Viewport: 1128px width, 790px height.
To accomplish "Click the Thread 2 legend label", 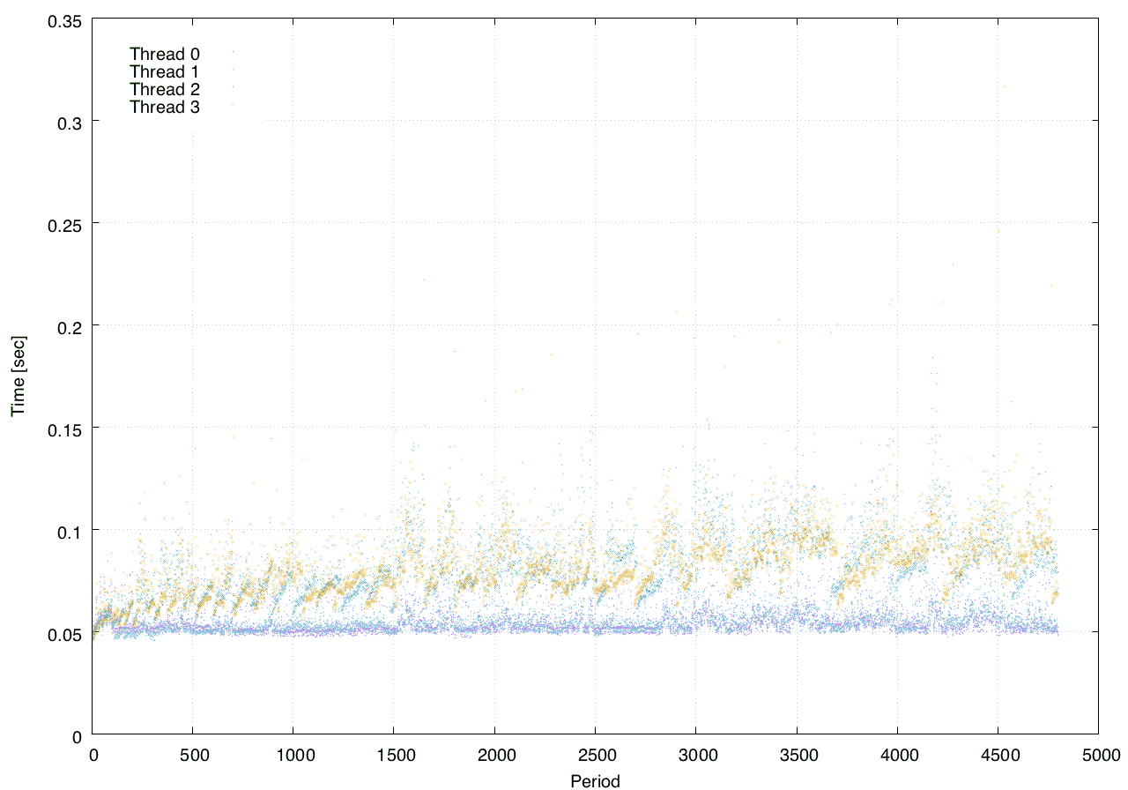I will 165,89.
